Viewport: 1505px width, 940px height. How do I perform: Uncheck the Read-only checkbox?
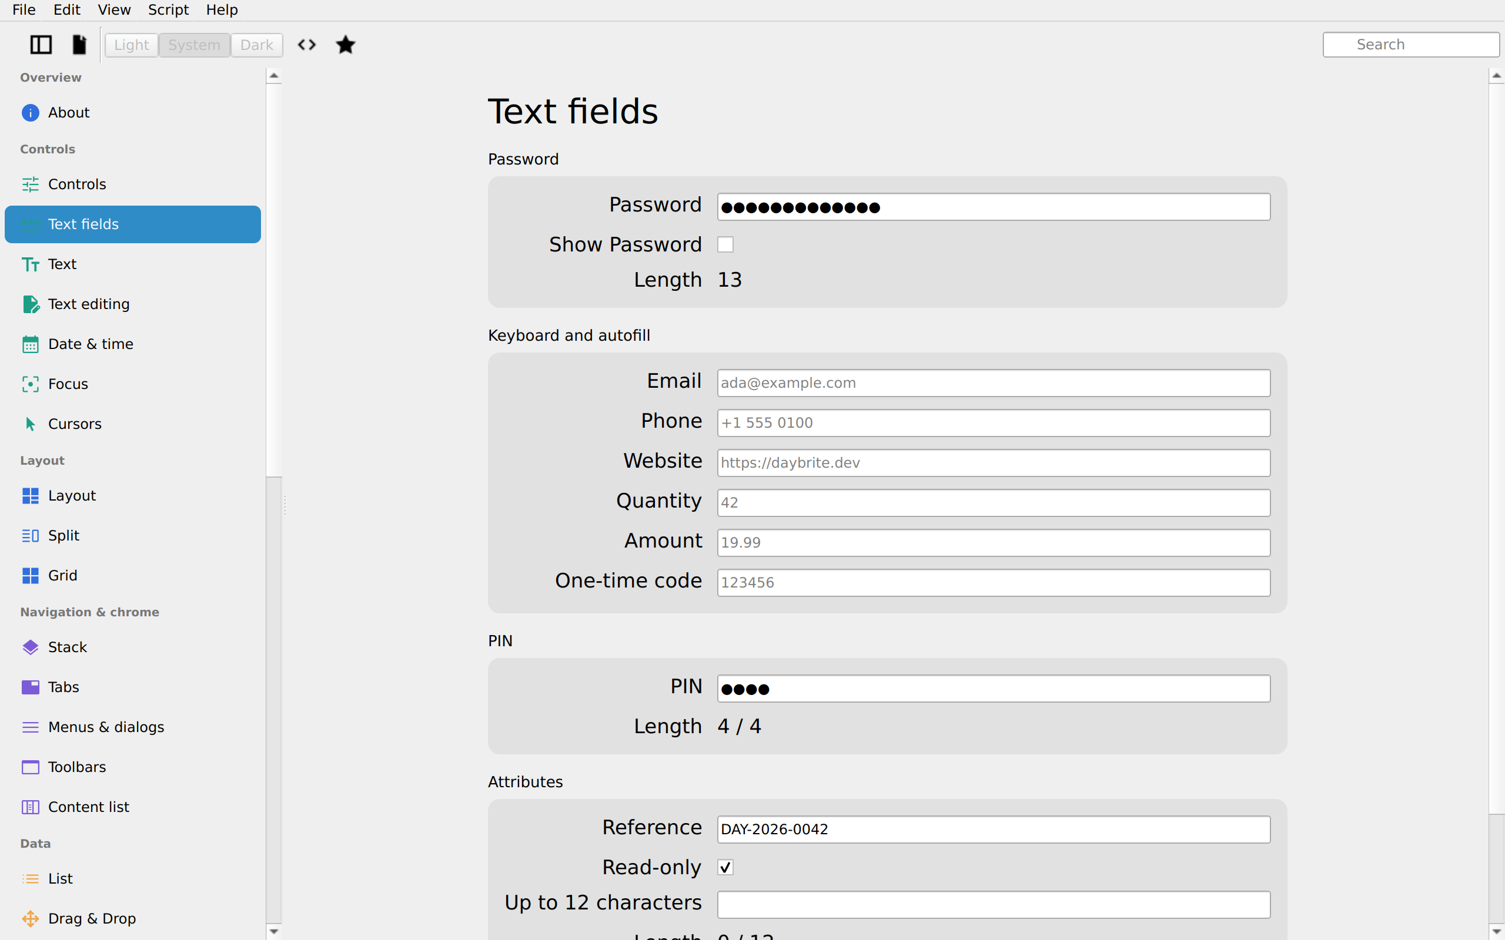pos(725,867)
